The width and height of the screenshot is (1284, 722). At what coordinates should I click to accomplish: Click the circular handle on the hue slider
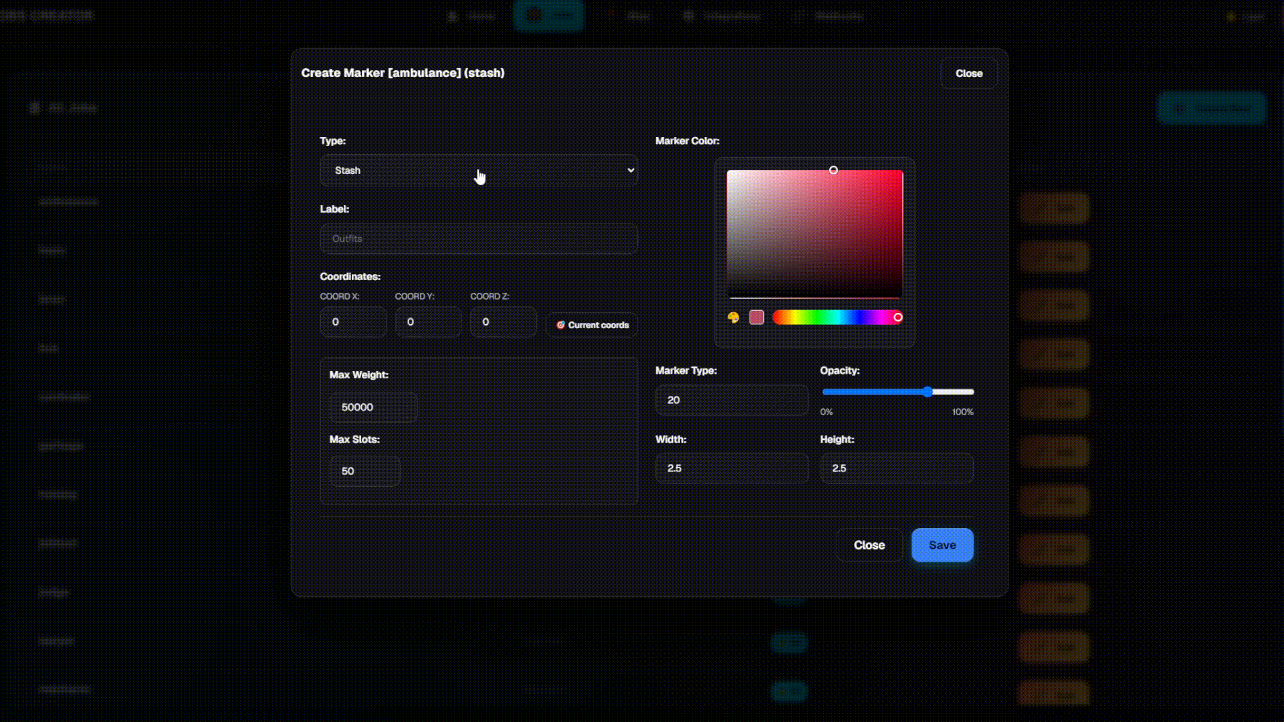click(898, 318)
